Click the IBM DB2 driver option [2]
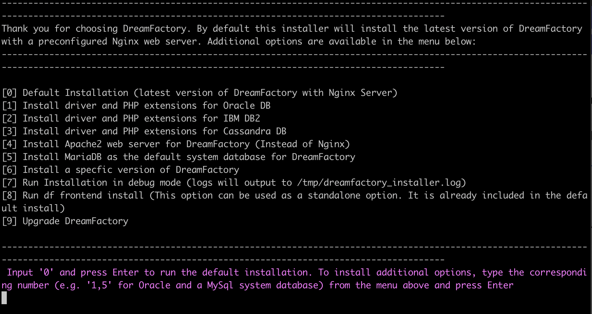This screenshot has height=314, width=592. point(131,119)
